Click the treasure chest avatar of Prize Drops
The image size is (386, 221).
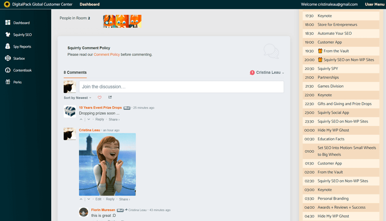pos(69,111)
